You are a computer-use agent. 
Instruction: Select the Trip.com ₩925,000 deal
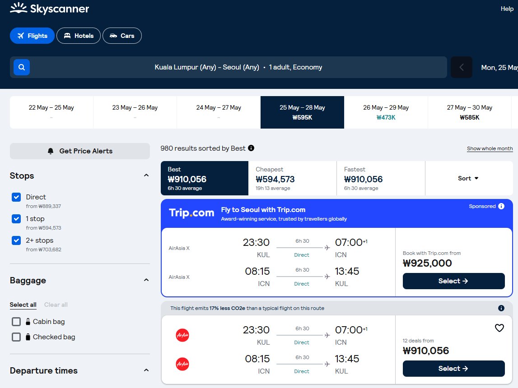pos(453,281)
